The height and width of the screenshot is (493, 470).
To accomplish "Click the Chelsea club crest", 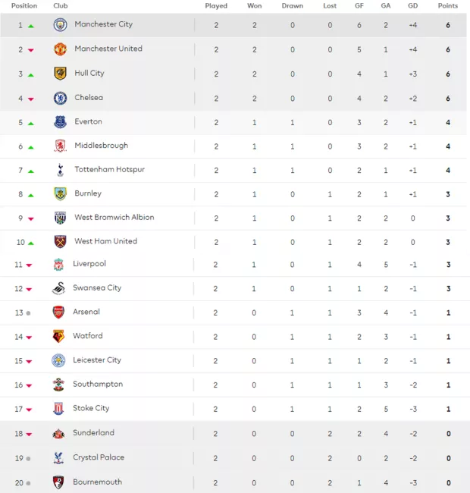I will pos(60,98).
